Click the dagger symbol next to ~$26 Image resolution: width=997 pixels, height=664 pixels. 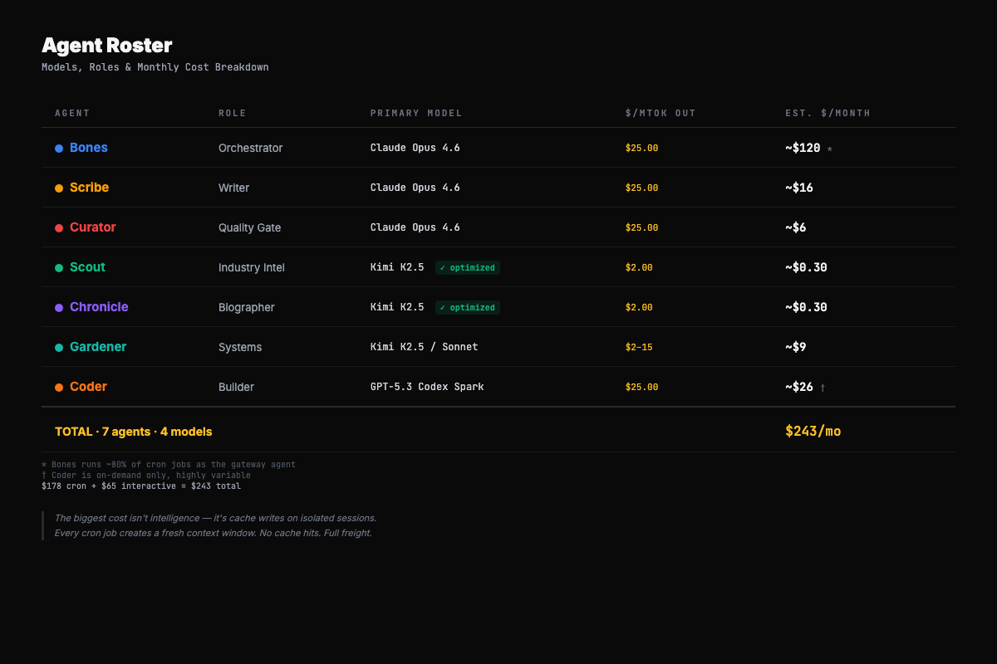823,388
